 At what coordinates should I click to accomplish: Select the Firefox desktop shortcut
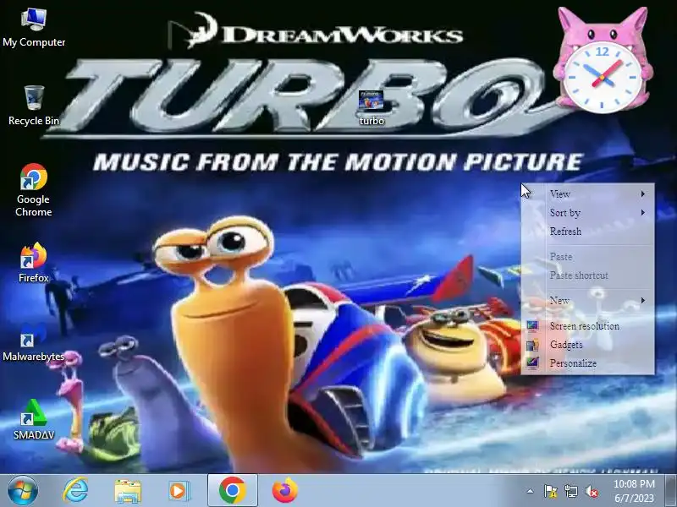[34, 263]
